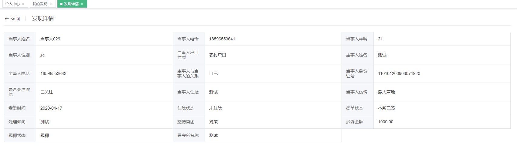Close the 个人中心 tab
This screenshot has width=517, height=146.
coord(23,4)
